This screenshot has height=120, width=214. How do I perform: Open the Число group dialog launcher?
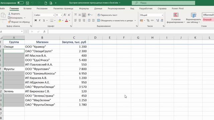click(x=164, y=26)
